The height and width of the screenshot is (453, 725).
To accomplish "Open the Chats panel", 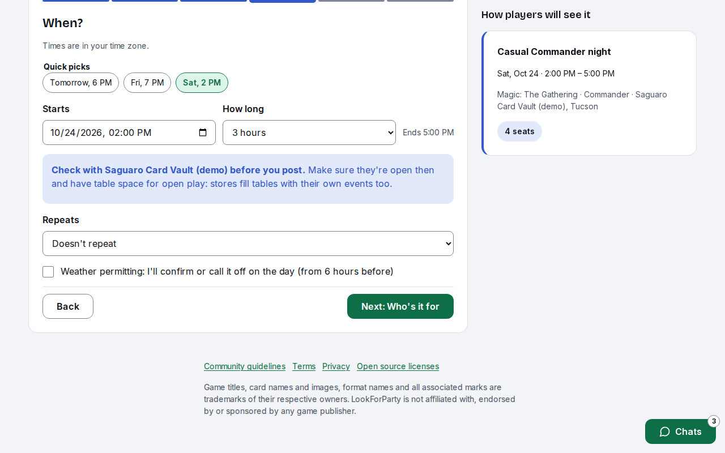I will click(x=680, y=431).
